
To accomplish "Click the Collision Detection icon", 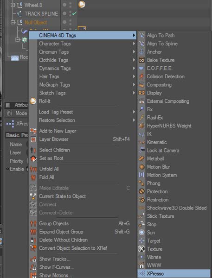I will [x=141, y=76].
